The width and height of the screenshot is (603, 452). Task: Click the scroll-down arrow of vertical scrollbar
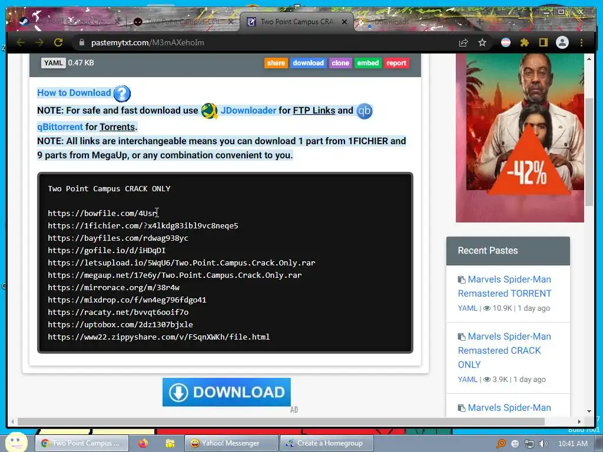589,411
